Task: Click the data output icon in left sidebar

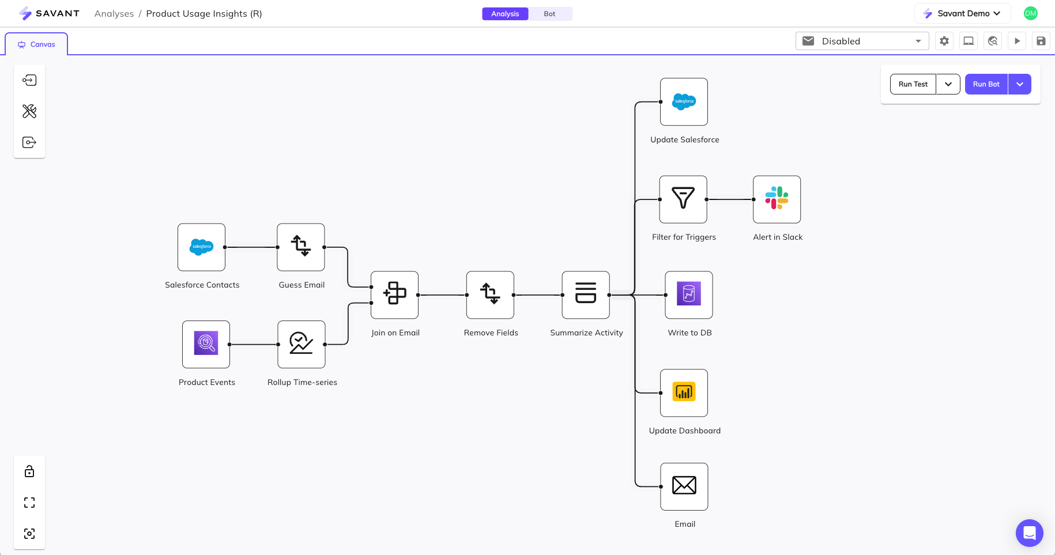Action: click(x=29, y=142)
